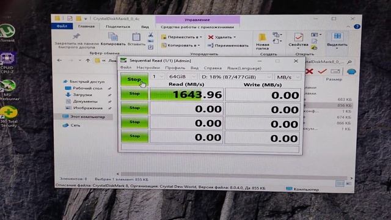Open the 64GiB test size dropdown
This screenshot has width=391, height=220.
click(181, 77)
